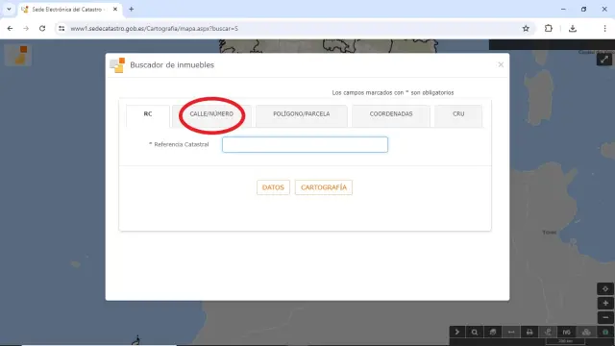Close the Buscador de inmuebles dialog
The height and width of the screenshot is (346, 615).
click(x=501, y=64)
